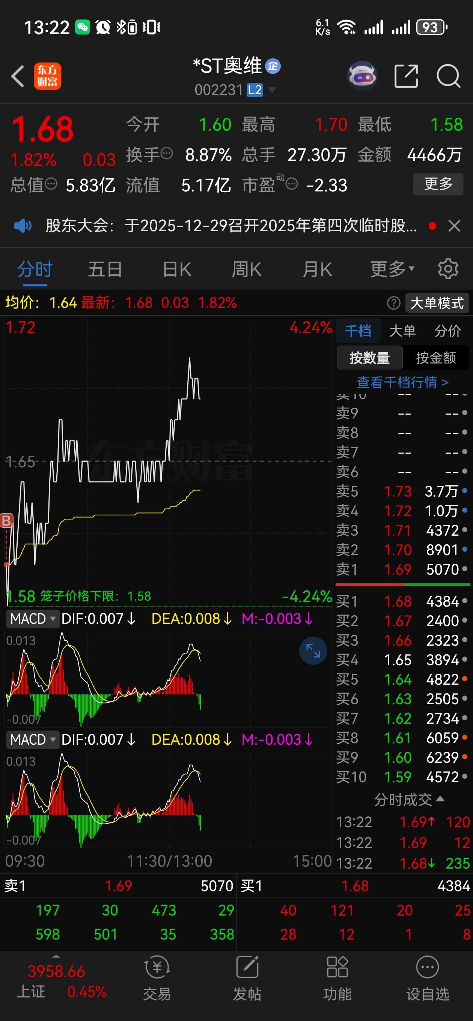473x1021 pixels.
Task: Tap the speaker announcement icon
Action: tap(23, 226)
